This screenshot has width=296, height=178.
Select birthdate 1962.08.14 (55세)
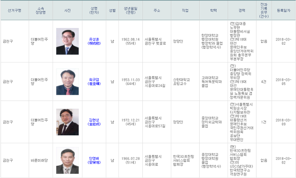[131, 41]
